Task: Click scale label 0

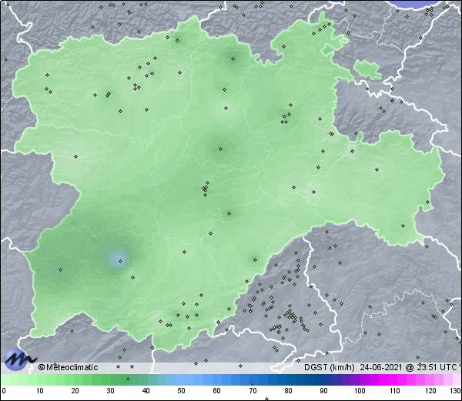Action: [4, 391]
